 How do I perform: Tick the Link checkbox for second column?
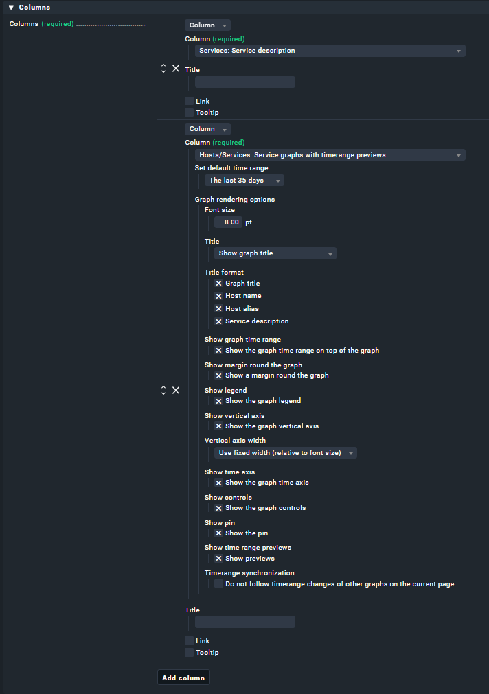coord(190,641)
